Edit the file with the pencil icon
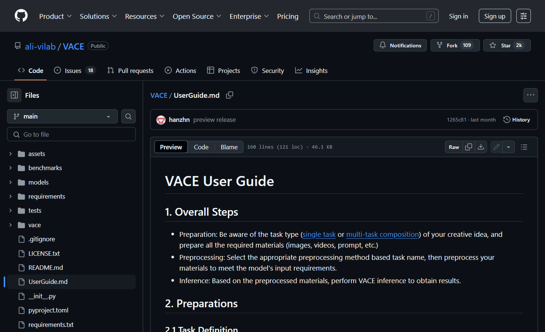 (496, 147)
